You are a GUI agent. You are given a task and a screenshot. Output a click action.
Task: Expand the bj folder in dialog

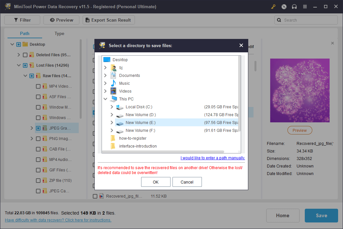(x=105, y=68)
